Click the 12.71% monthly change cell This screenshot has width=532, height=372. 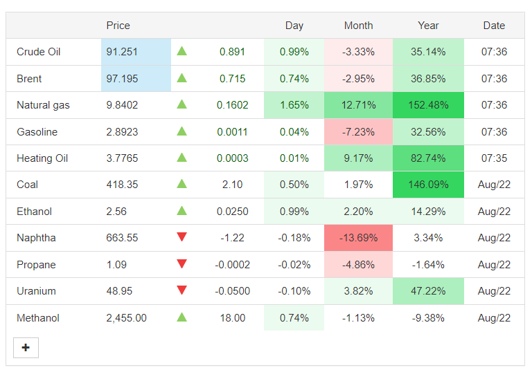click(x=358, y=105)
